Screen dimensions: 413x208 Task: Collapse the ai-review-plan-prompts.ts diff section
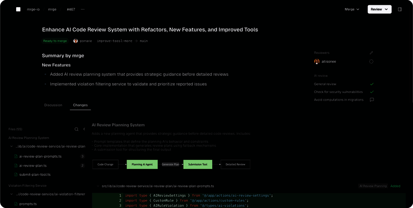[x=97, y=186]
